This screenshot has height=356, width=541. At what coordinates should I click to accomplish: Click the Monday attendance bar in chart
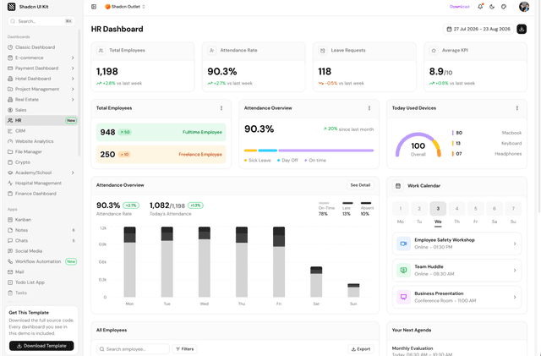[x=129, y=262]
